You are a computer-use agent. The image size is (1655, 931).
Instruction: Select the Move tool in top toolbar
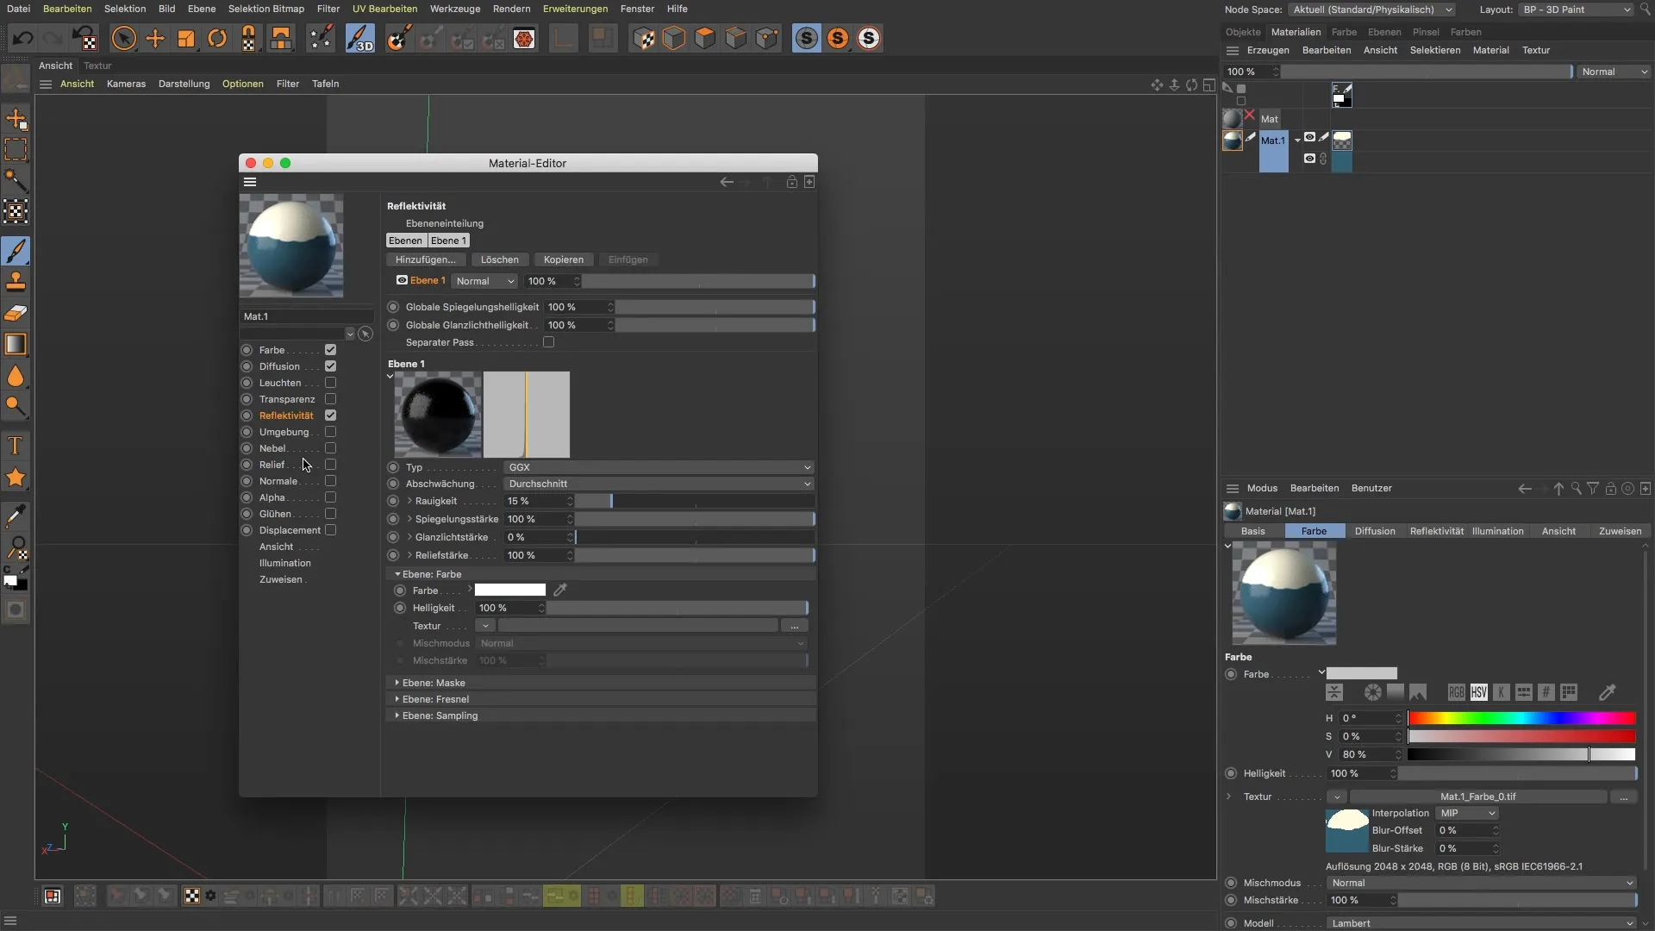pyautogui.click(x=155, y=39)
